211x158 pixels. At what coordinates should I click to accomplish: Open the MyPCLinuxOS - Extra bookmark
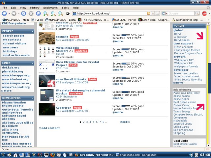[60, 20]
